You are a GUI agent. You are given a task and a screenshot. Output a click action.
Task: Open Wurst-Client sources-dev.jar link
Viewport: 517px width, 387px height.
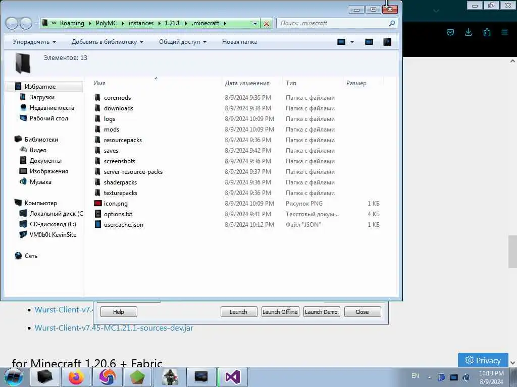(x=114, y=328)
